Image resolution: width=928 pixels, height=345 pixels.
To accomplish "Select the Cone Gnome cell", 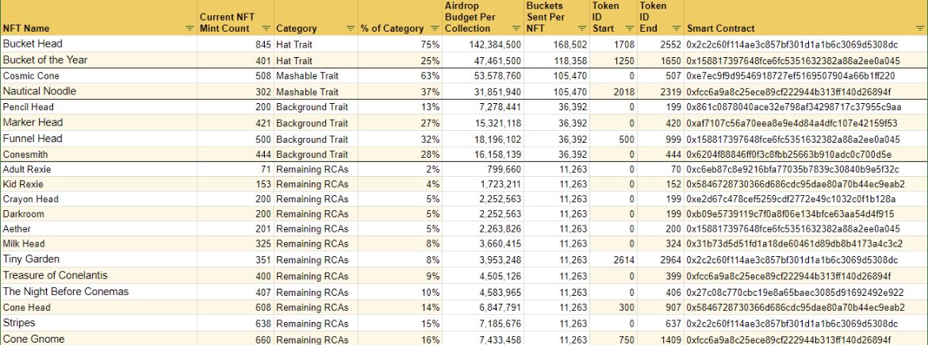I will (99, 339).
